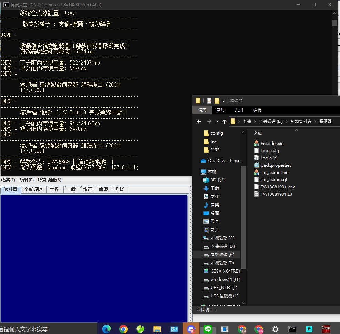Image resolution: width=340 pixels, height=334 pixels.
Task: Expand the recent locations dropdown arrow
Action: point(217,121)
